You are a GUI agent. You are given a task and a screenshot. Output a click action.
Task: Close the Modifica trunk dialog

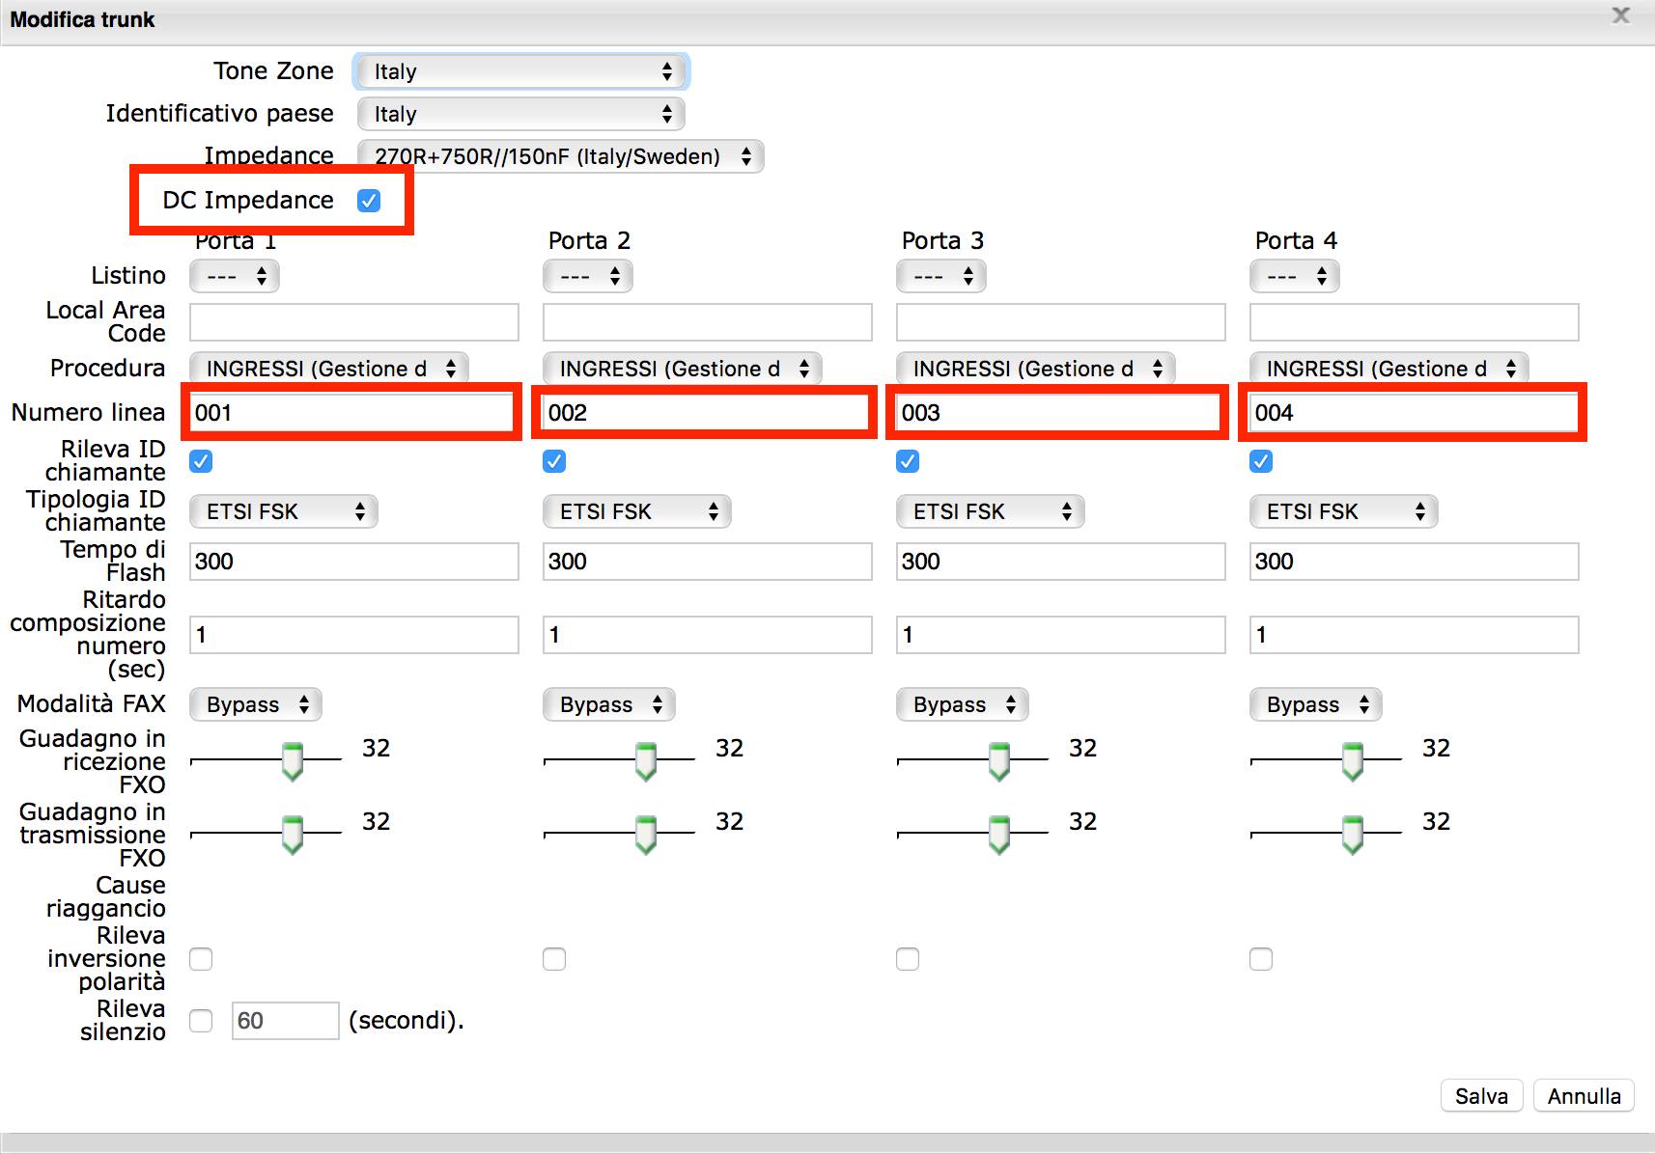[1621, 15]
